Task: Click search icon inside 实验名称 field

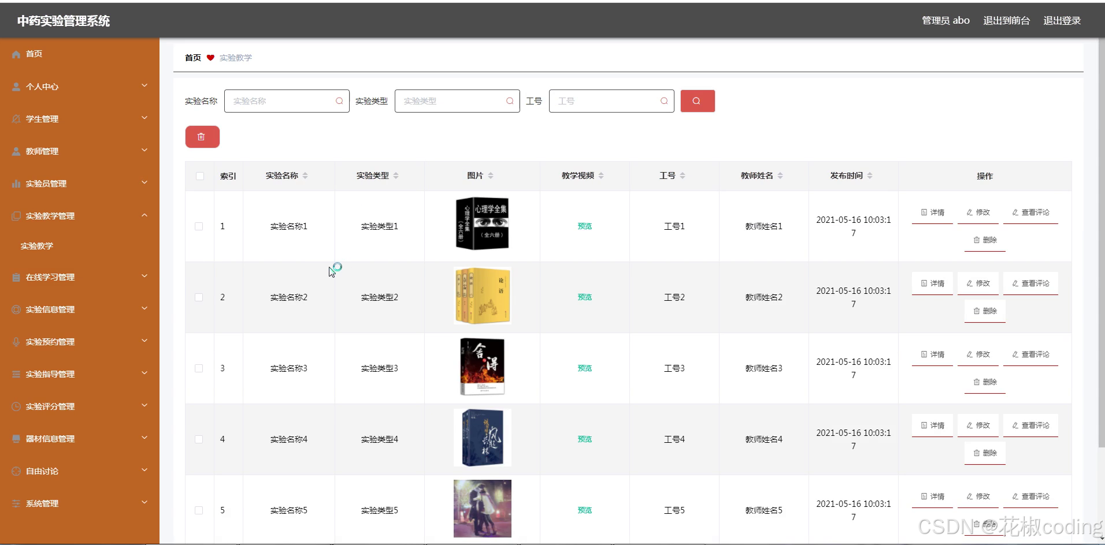Action: click(339, 101)
